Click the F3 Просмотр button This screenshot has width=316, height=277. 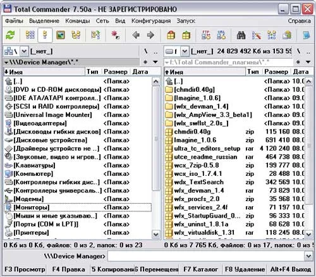[x=25, y=269]
